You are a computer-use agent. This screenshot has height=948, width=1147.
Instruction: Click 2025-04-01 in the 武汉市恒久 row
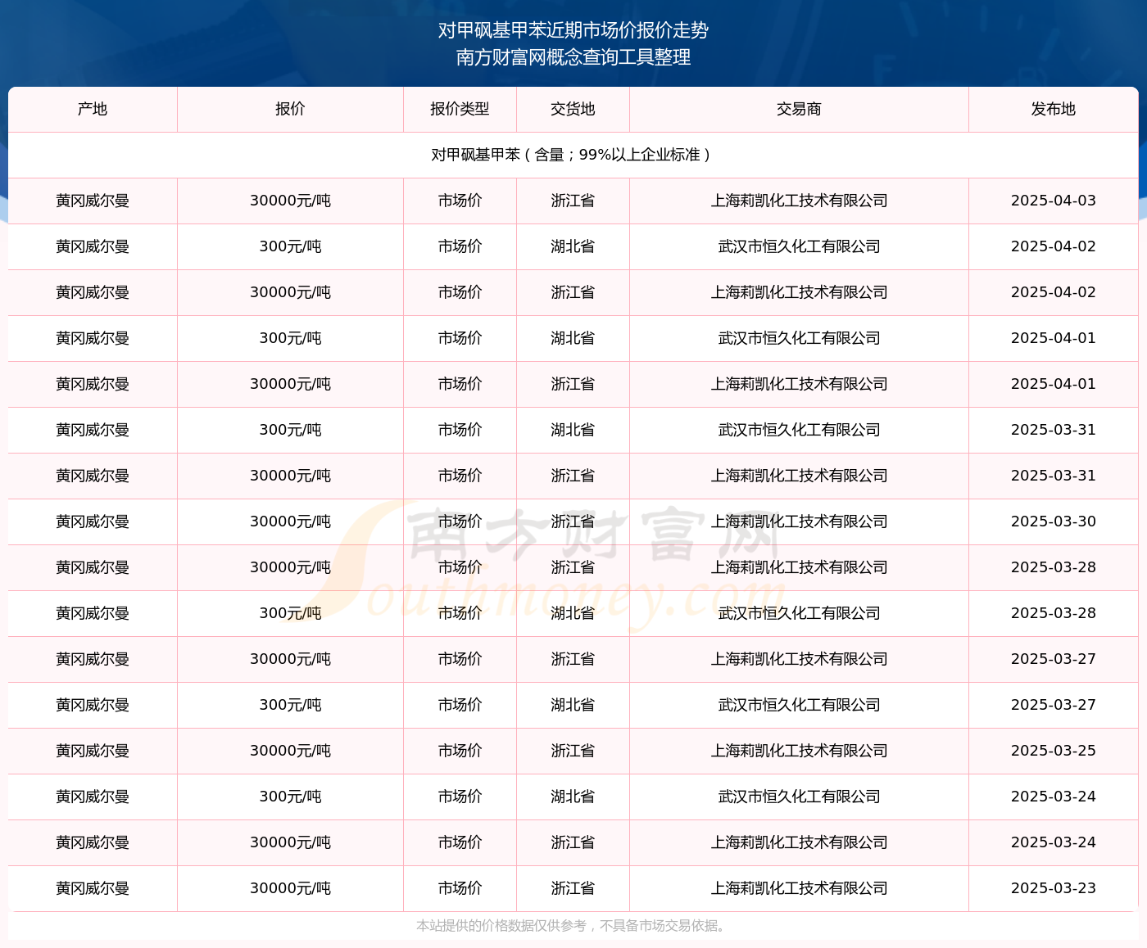click(x=1054, y=338)
